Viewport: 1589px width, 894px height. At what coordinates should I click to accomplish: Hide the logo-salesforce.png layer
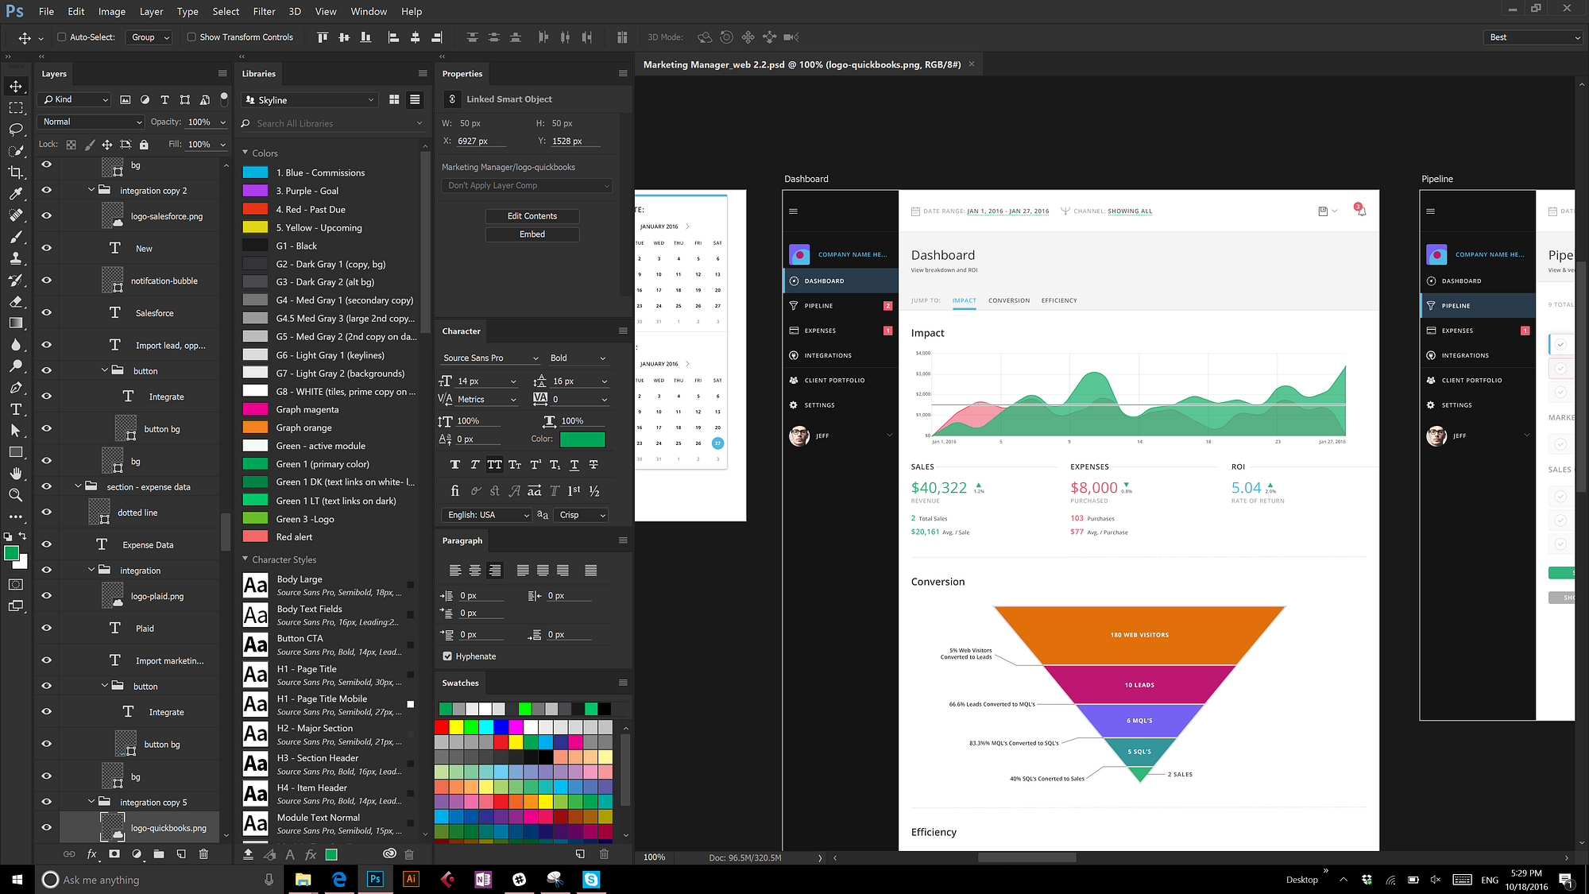tap(47, 216)
